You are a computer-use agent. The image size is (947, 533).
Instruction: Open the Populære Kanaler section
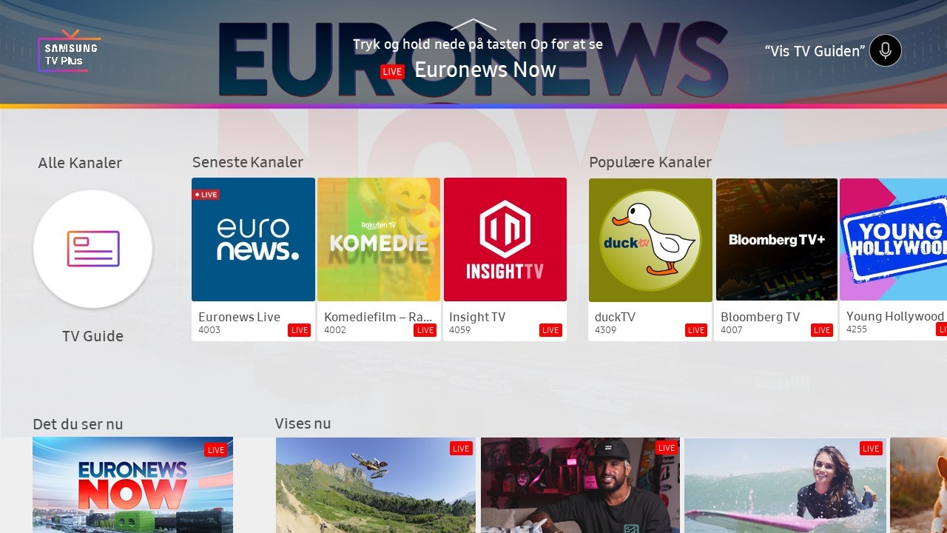pyautogui.click(x=650, y=162)
